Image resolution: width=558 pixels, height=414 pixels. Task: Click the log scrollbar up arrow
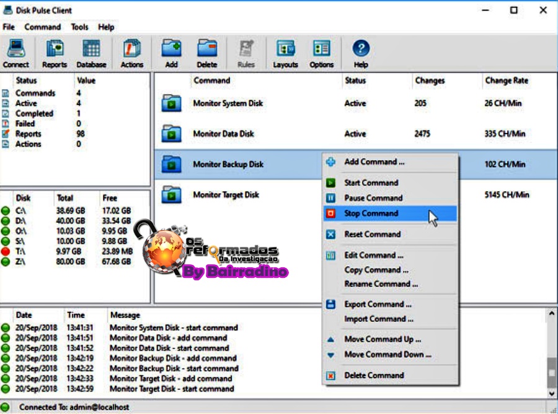(551, 314)
